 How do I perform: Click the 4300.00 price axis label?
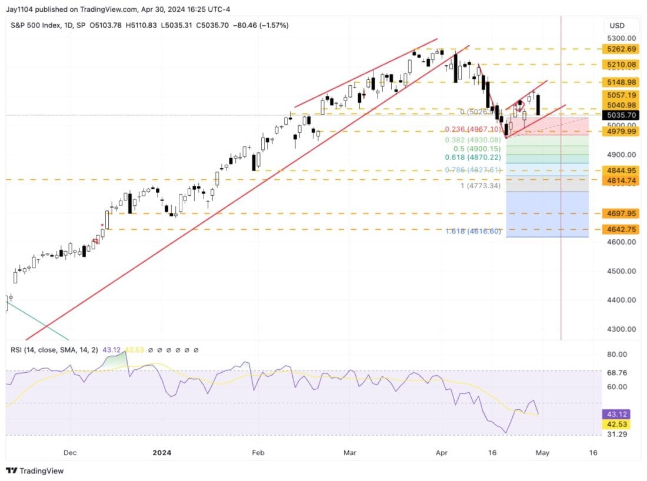tap(621, 329)
